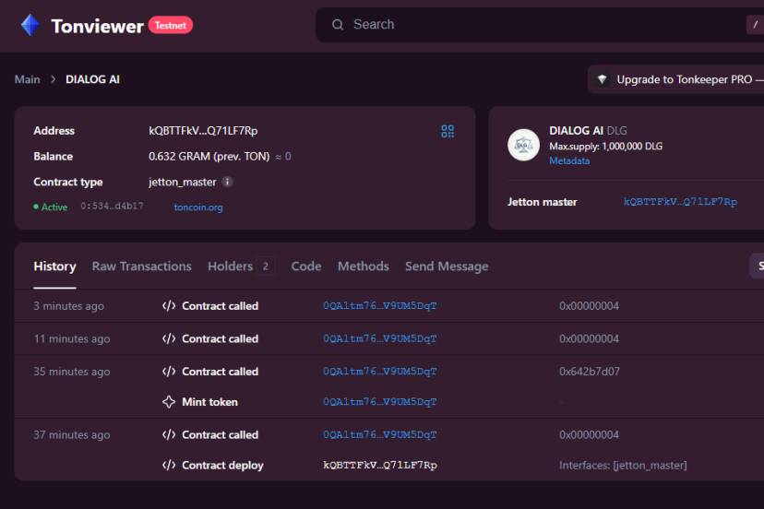Switch to the History tab

click(54, 266)
